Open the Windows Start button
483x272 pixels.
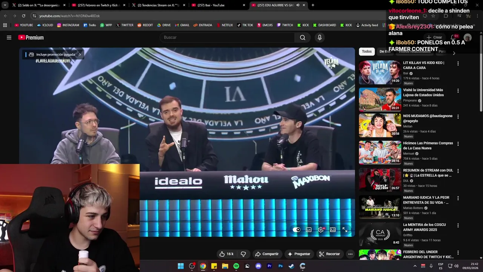tap(181, 266)
